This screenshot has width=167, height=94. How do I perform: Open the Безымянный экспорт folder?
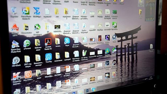(x=38, y=58)
